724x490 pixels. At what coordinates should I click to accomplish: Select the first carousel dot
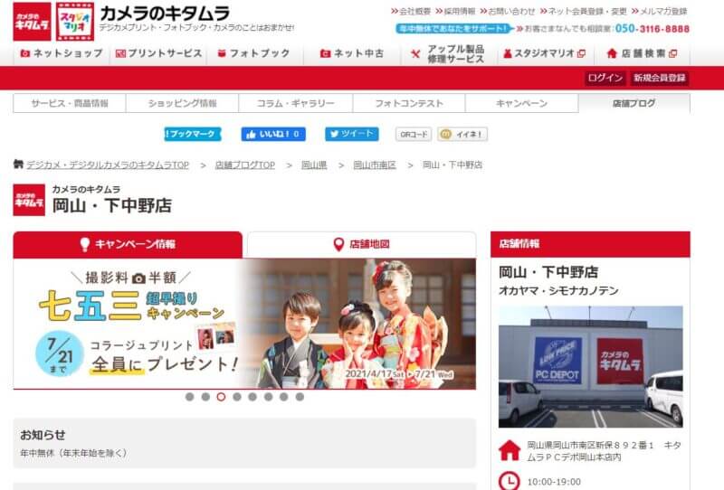point(189,397)
